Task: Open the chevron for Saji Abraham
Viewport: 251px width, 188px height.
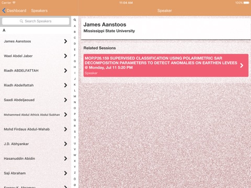Action: [x=65, y=173]
